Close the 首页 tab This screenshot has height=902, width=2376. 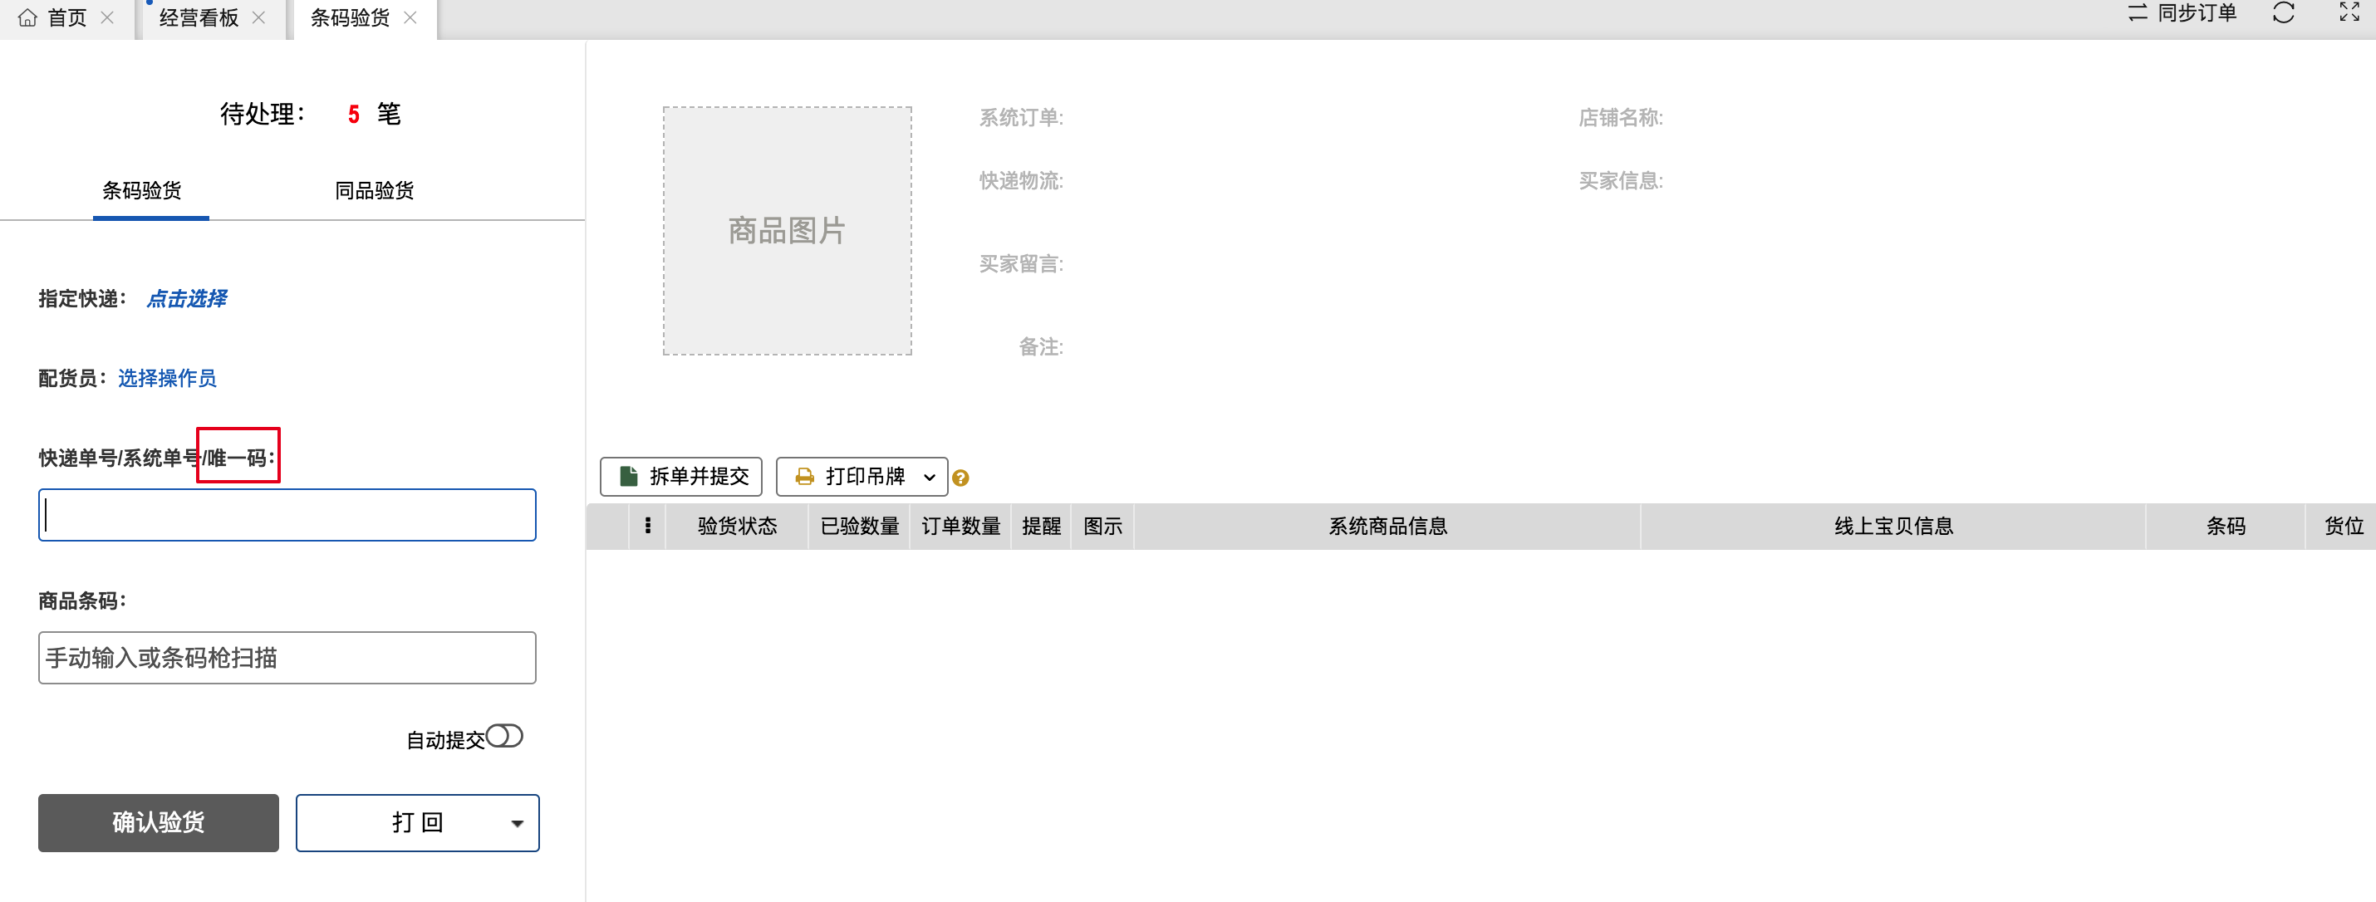tap(107, 17)
